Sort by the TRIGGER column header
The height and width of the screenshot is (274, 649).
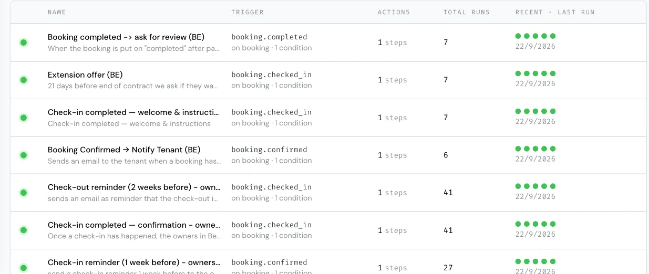pyautogui.click(x=248, y=12)
